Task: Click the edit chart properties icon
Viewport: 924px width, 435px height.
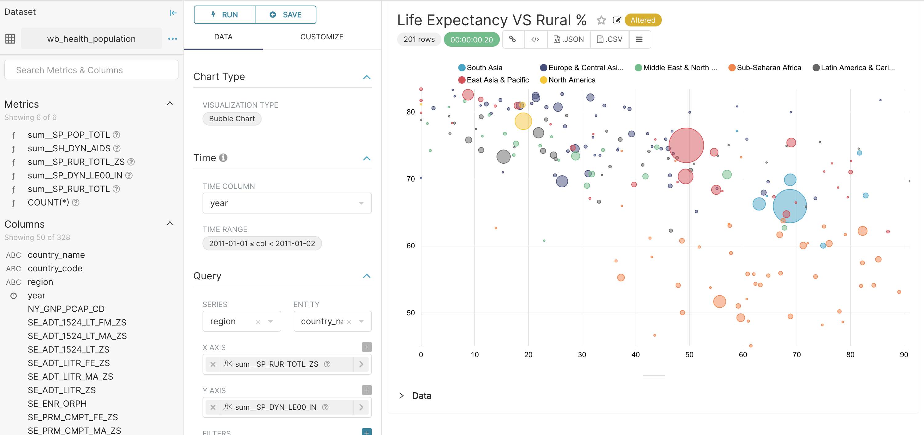Action: pyautogui.click(x=617, y=20)
